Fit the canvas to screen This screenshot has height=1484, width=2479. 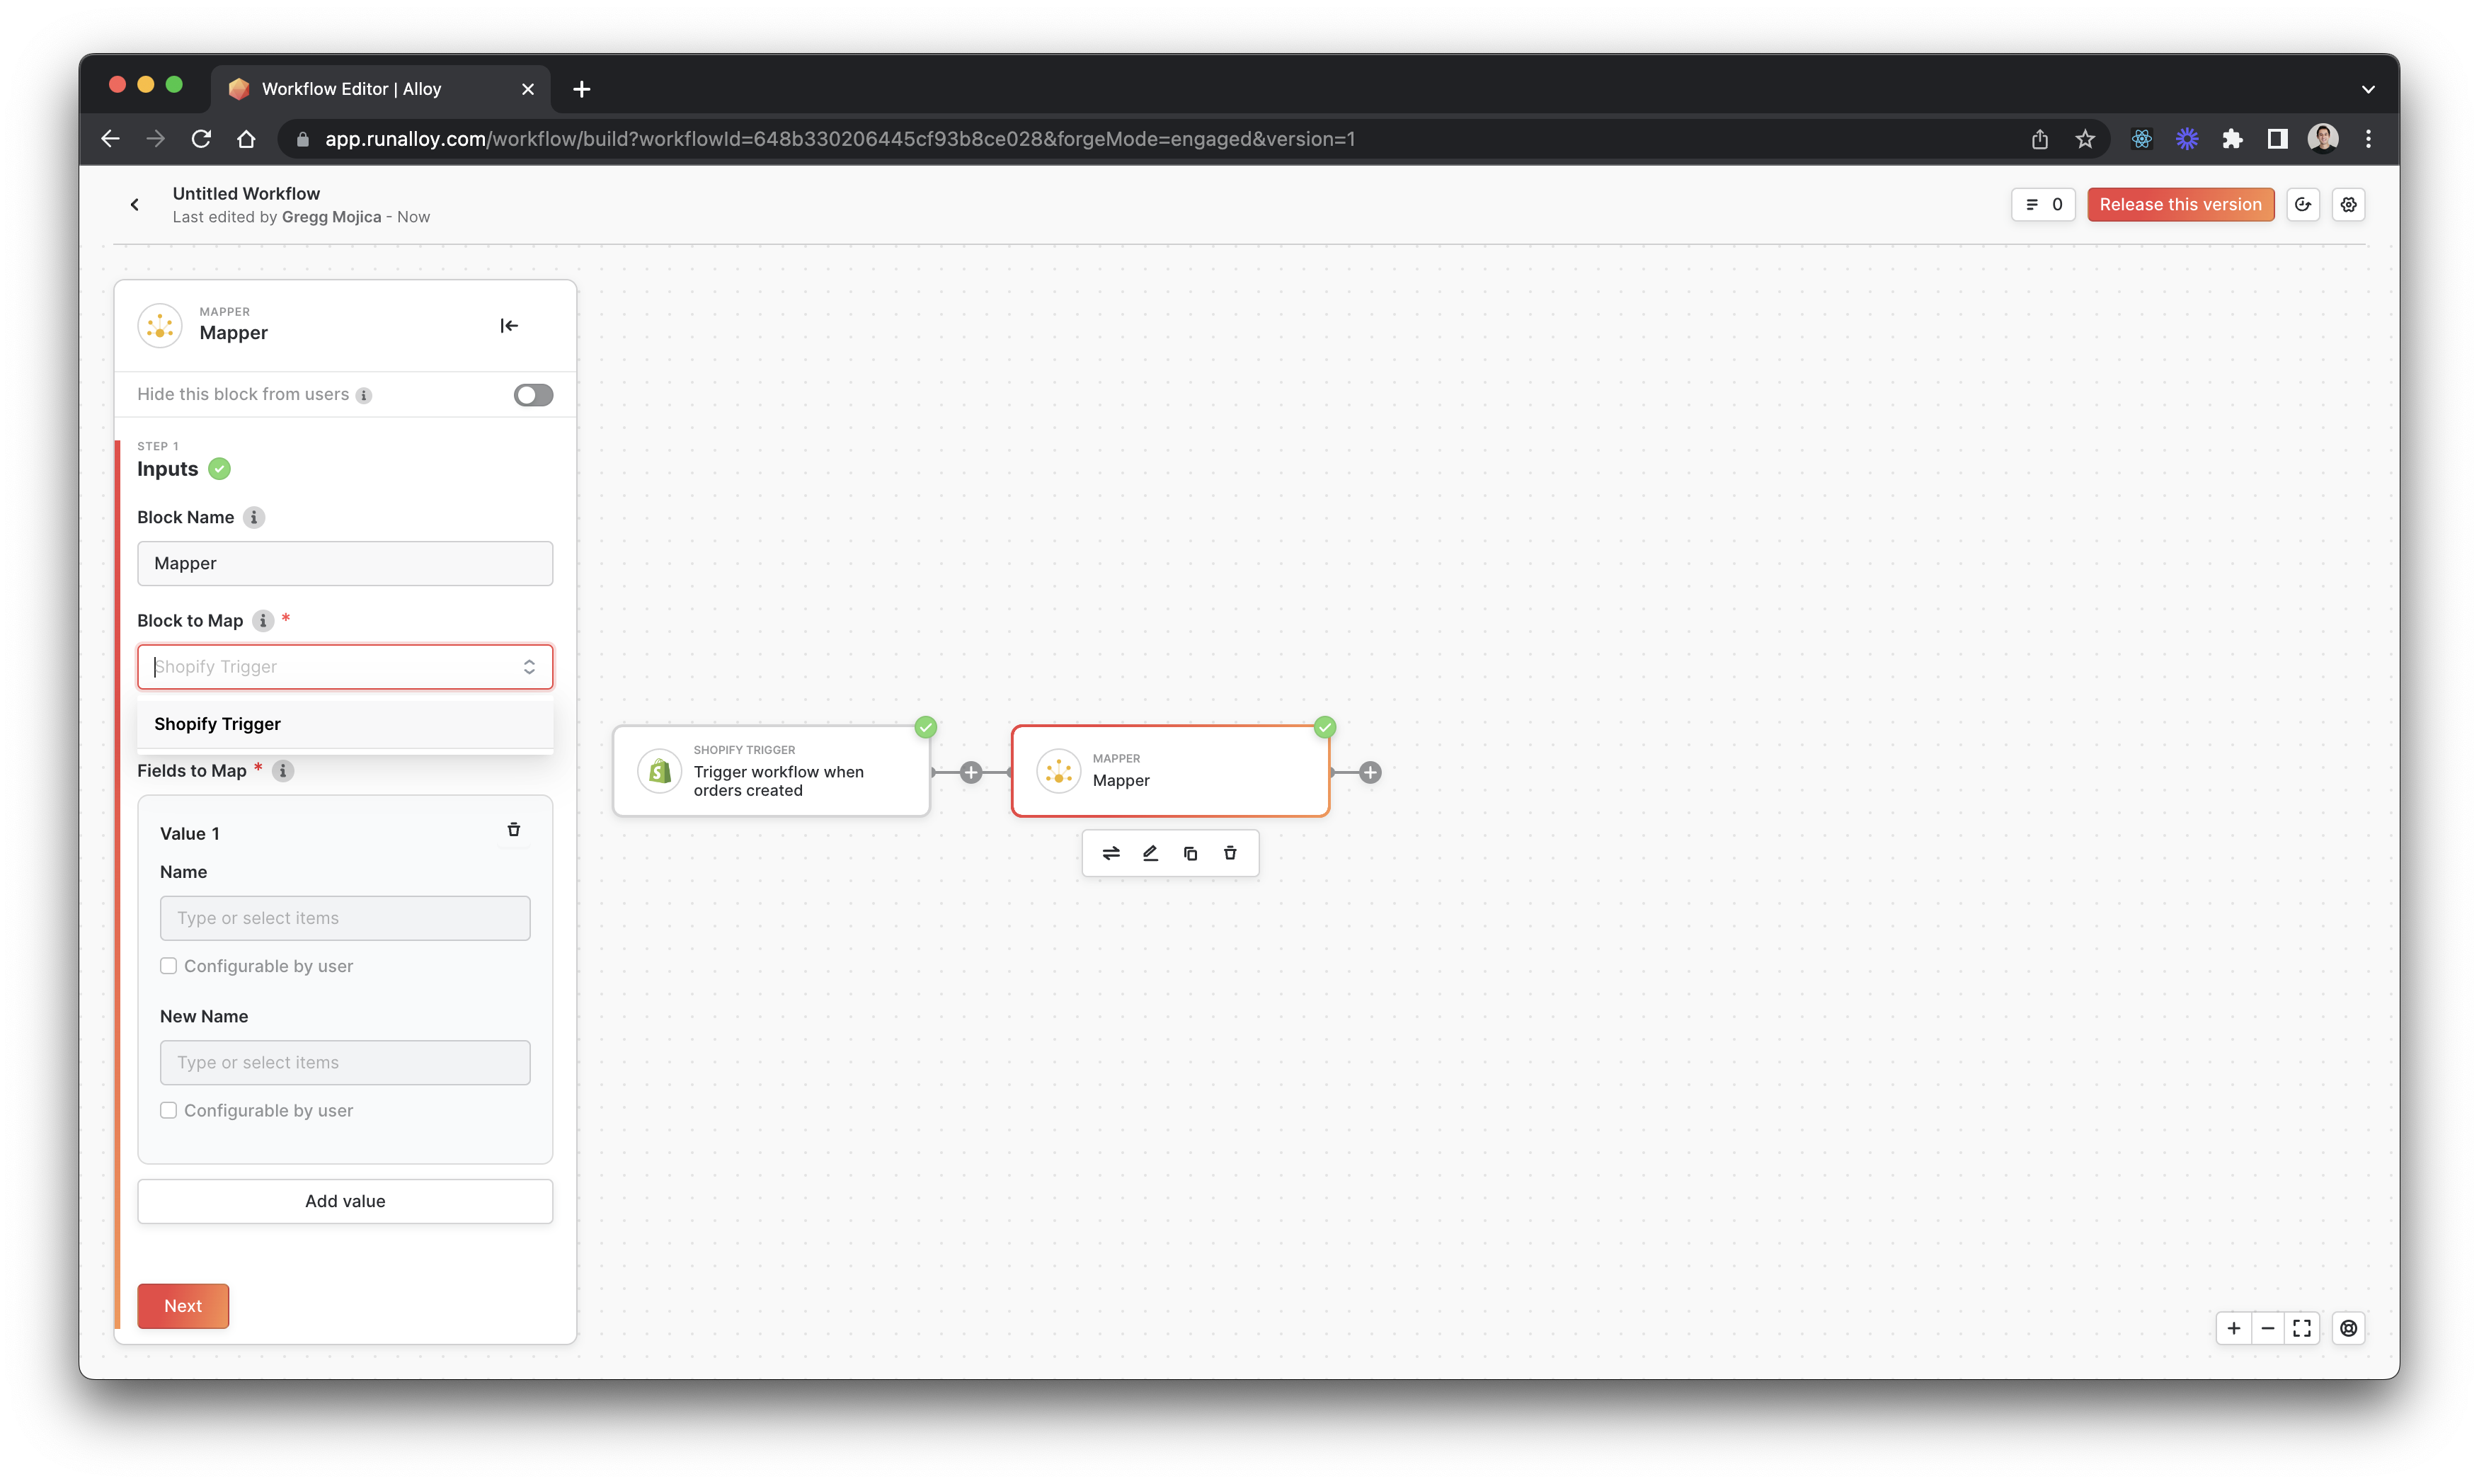[2302, 1328]
